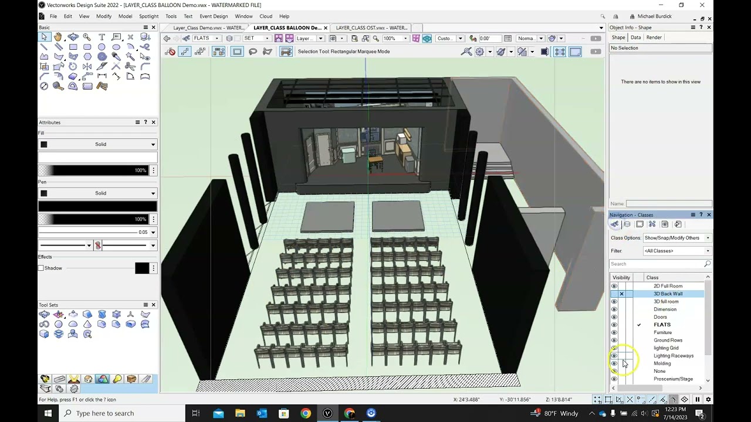
Task: Open the Event Design menu
Action: point(214,16)
